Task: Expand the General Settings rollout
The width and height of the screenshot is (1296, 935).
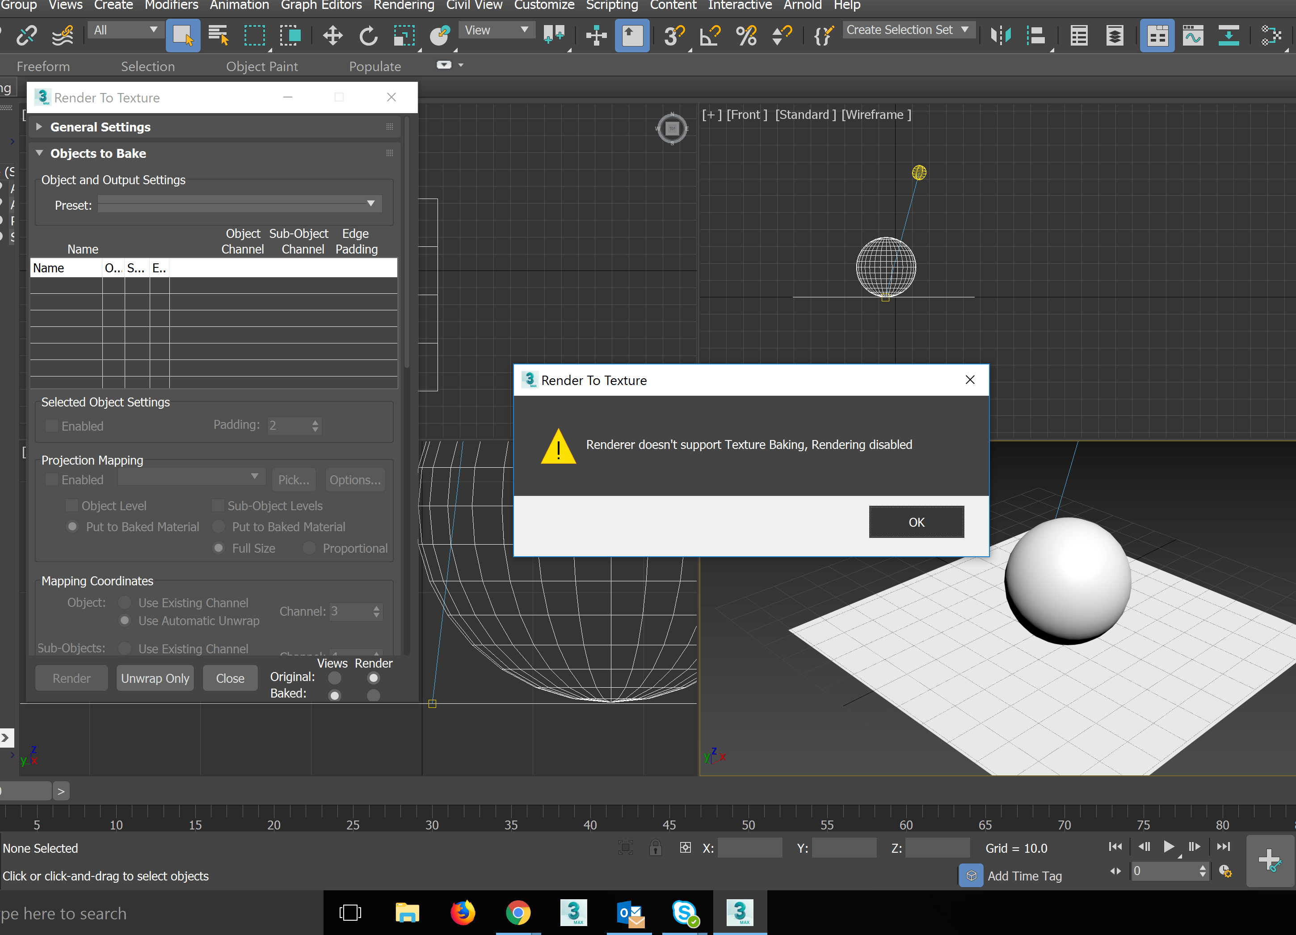Action: coord(100,127)
